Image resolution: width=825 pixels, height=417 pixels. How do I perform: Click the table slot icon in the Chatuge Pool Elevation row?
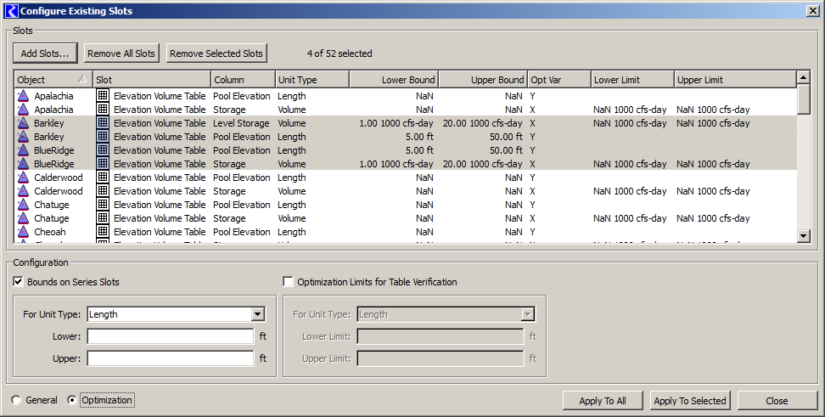point(103,205)
